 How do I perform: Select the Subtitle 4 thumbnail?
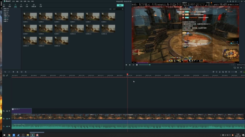(x=77, y=17)
